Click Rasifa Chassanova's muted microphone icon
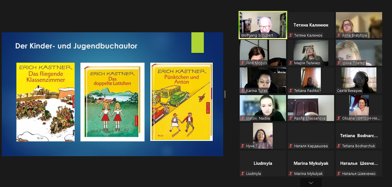 pos(291,118)
